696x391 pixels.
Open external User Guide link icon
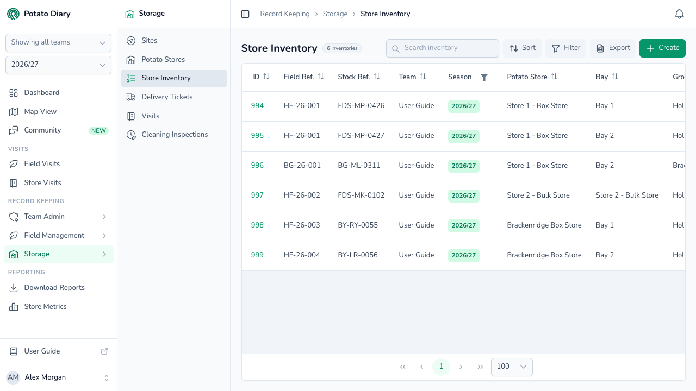[104, 351]
